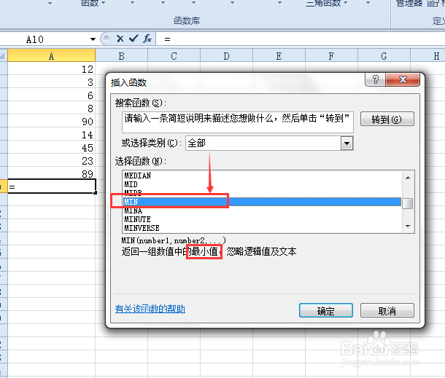This screenshot has height=378, width=445.
Task: Confirm formula entry with the checkmark icon
Action: click(133, 39)
